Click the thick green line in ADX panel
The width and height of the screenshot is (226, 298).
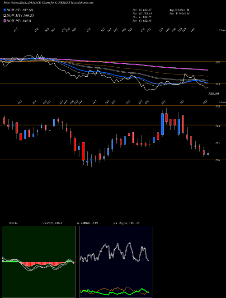tap(114, 292)
